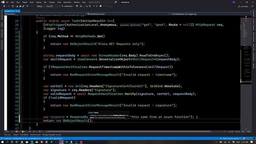Click the Navigate Backward toolbar icon

[4, 6]
